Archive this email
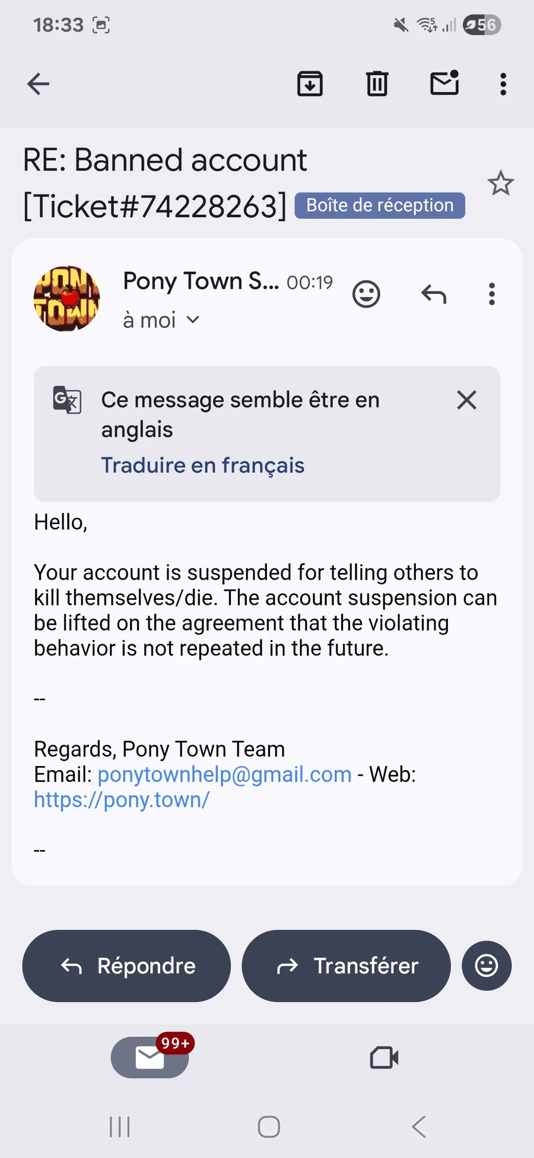 coord(310,84)
